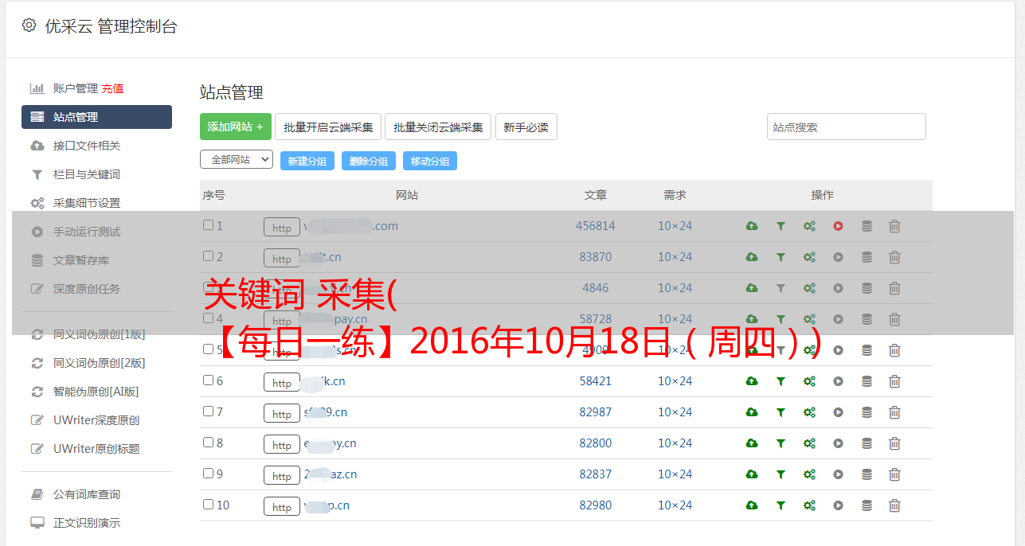Open 智能伪原创[AI版] in sidebar
The image size is (1025, 546).
coord(96,392)
